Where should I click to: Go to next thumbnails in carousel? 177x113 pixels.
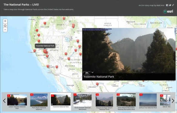pyautogui.click(x=173, y=101)
